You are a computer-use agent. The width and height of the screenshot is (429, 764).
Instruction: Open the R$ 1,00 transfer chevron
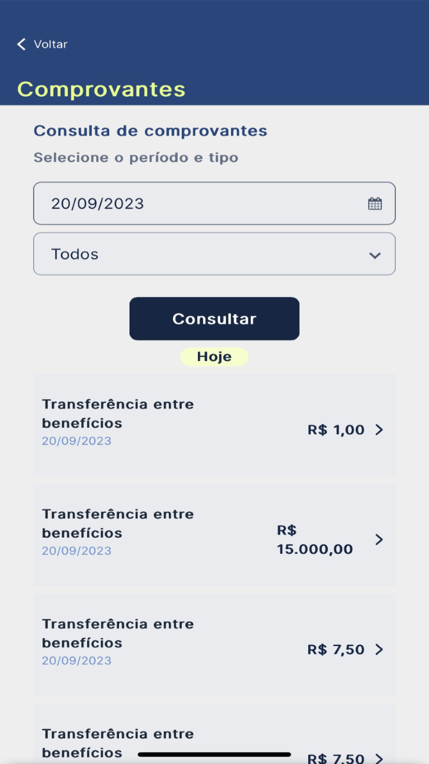pos(379,430)
